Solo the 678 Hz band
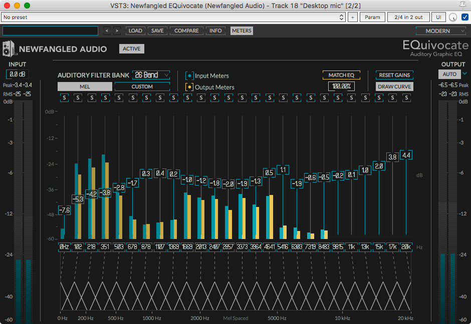471x324 pixels. (x=133, y=97)
